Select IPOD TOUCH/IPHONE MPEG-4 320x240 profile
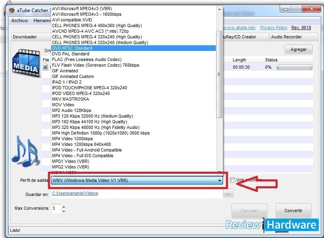Image resolution: width=324 pixels, height=238 pixels. point(134,88)
